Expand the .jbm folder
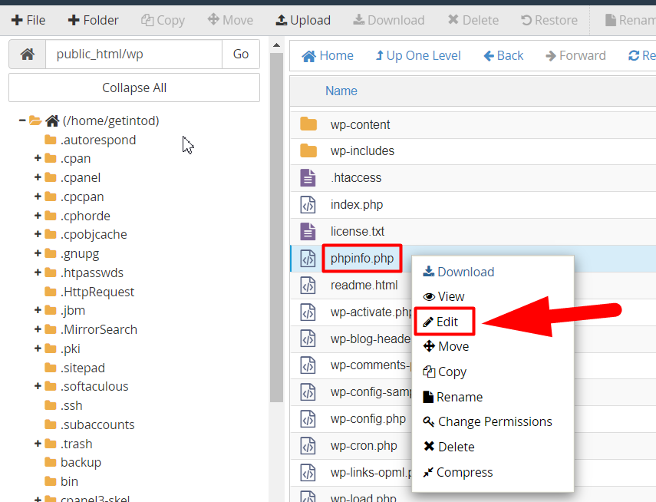This screenshot has width=656, height=502. pos(38,310)
